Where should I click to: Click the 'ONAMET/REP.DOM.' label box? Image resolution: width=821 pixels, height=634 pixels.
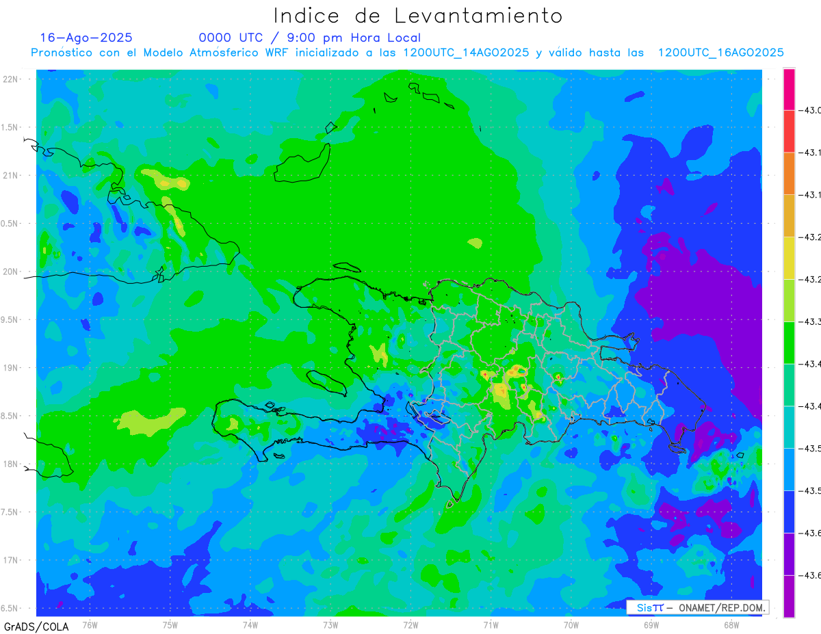tap(698, 607)
